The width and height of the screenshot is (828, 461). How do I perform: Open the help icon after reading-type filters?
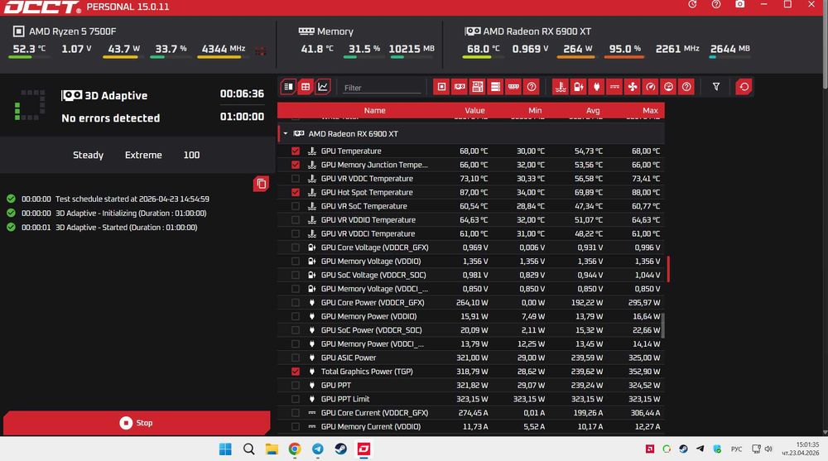[686, 87]
